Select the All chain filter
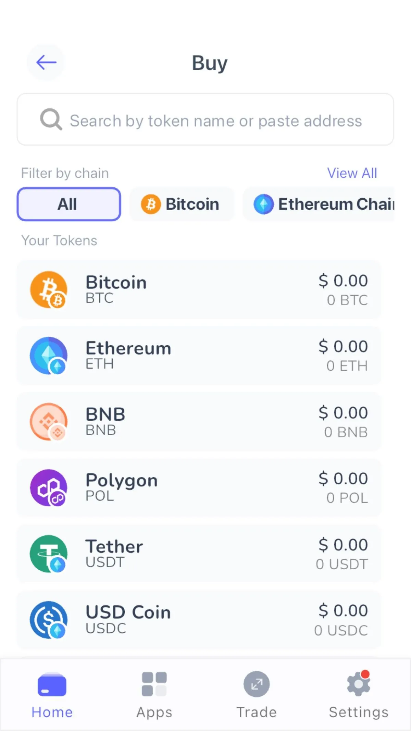 point(69,204)
